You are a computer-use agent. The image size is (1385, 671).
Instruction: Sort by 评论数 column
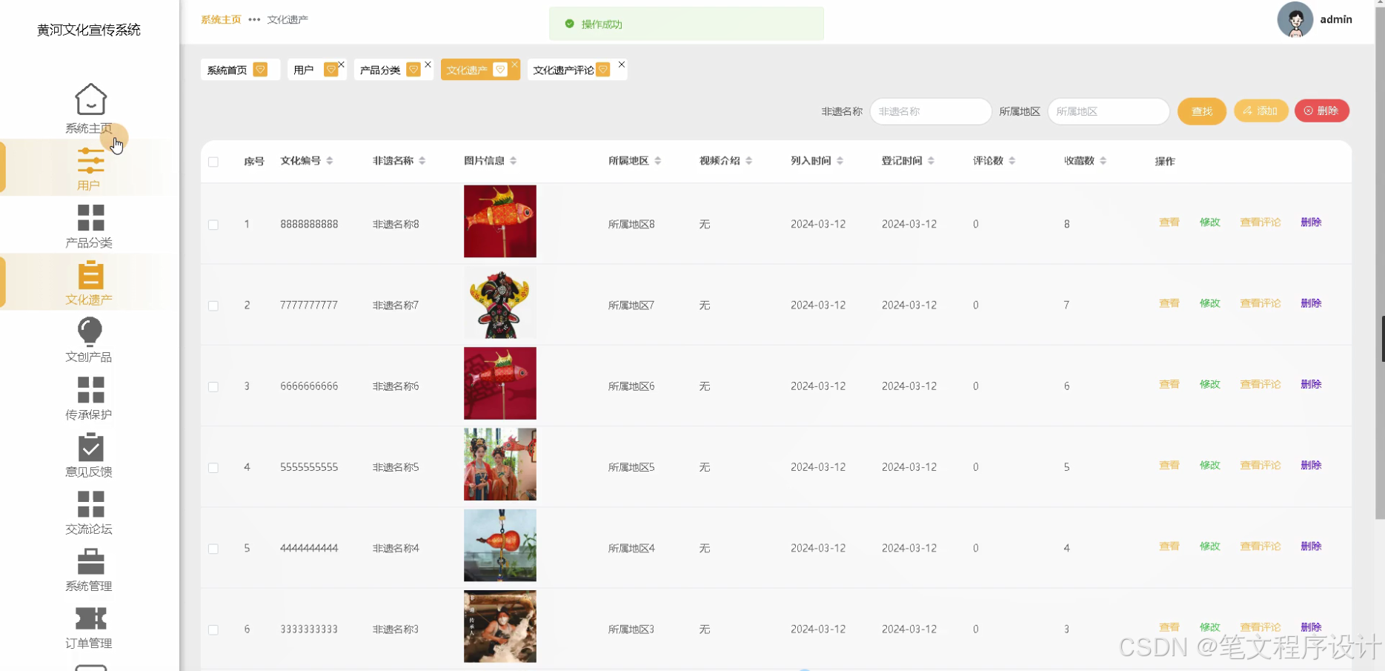pyautogui.click(x=1012, y=161)
